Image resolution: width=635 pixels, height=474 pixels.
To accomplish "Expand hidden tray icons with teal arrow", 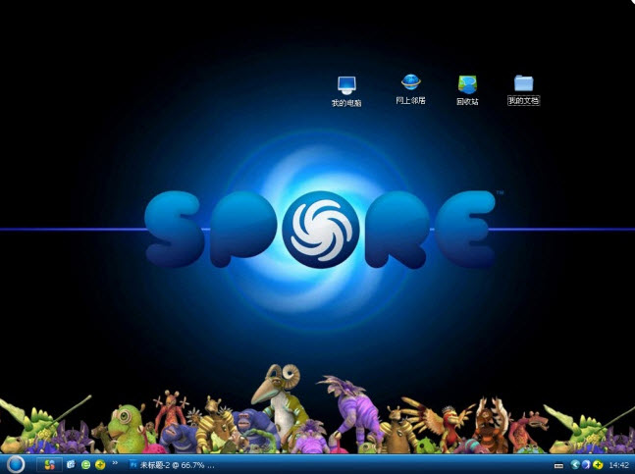I will [x=575, y=465].
